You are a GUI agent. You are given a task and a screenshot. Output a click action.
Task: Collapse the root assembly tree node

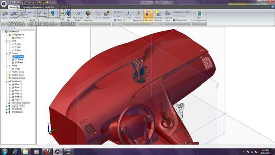coord(4,32)
